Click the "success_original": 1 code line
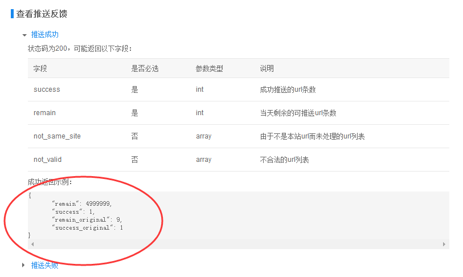 [x=87, y=227]
